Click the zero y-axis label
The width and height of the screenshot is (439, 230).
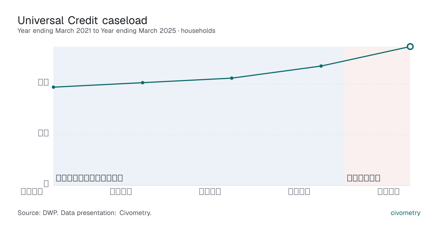46,184
